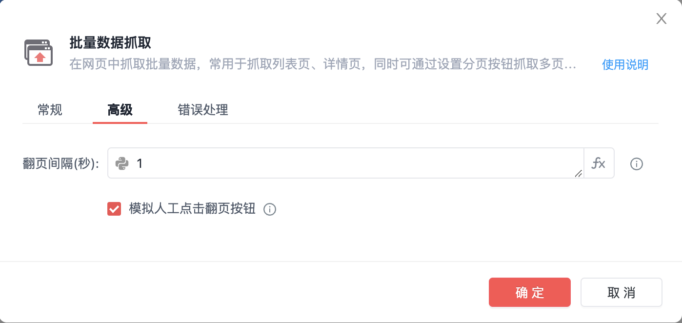Screen dimensions: 682x323
Task: Show info tooltip for 翻页间隔 field
Action: [637, 164]
